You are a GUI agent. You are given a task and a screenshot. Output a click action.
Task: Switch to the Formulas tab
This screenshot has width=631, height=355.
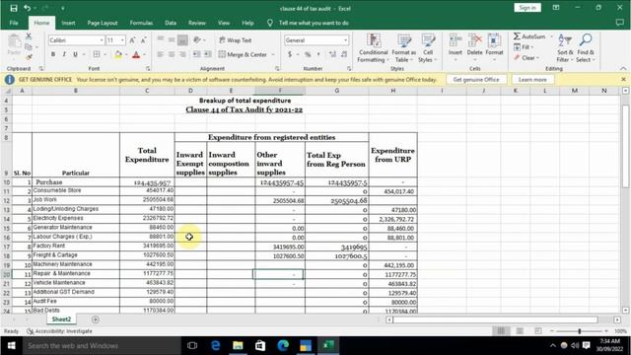(x=141, y=23)
